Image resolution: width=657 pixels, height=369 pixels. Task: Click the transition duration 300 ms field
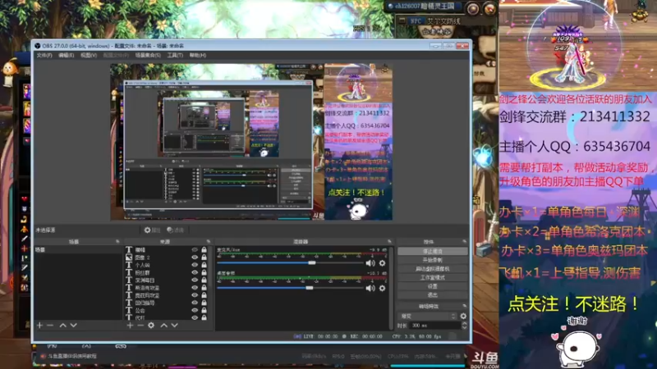434,326
